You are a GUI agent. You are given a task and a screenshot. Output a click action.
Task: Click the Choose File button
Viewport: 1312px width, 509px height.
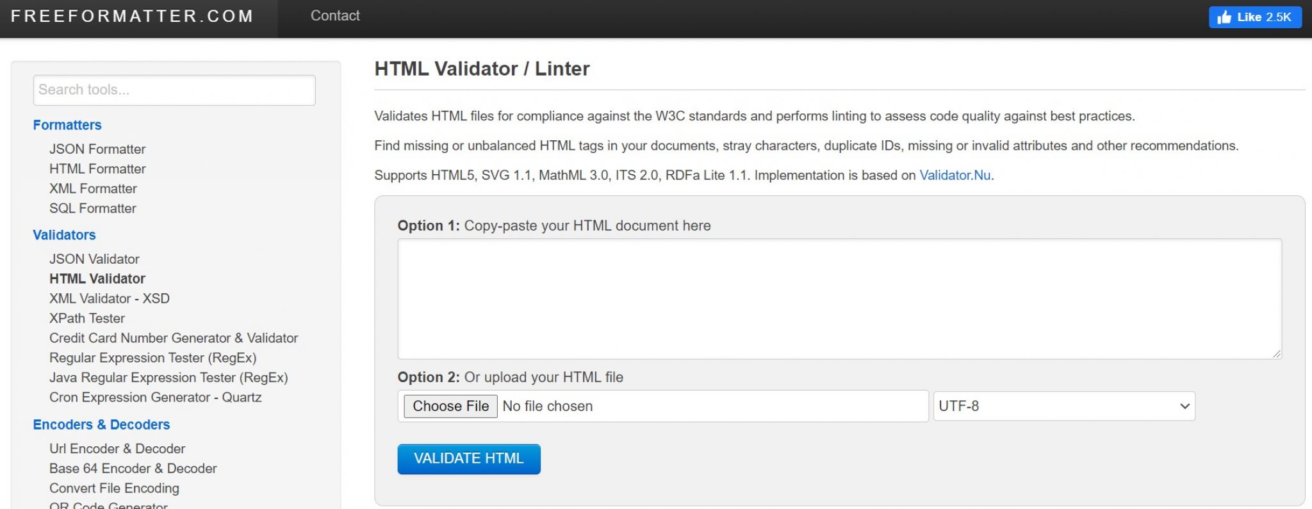[450, 407]
